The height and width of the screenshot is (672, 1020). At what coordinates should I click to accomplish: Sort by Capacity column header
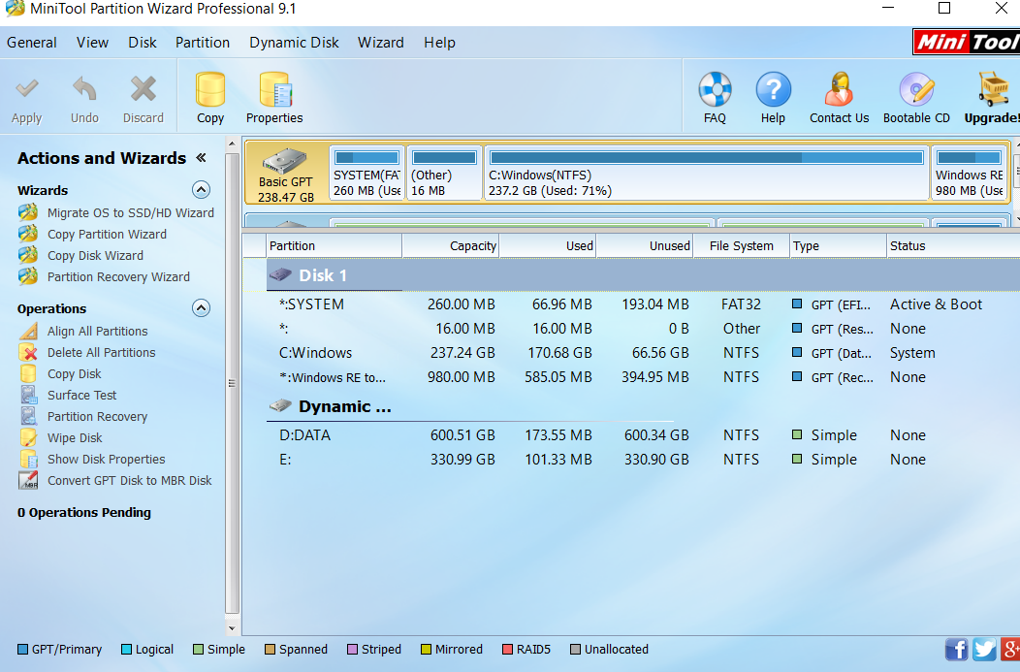coord(451,246)
